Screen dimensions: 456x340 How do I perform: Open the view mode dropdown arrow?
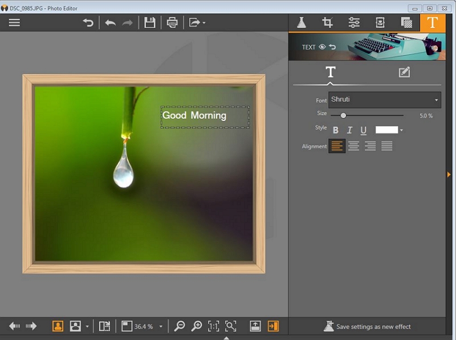point(87,326)
